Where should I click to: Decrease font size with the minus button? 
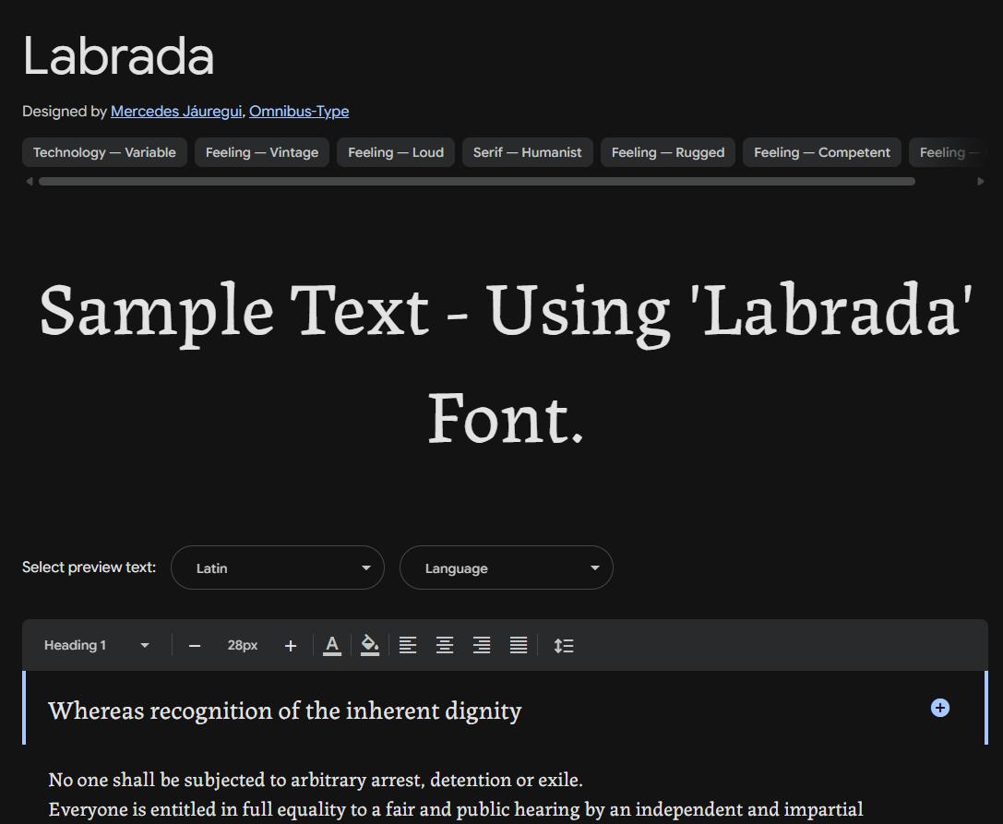pos(195,646)
